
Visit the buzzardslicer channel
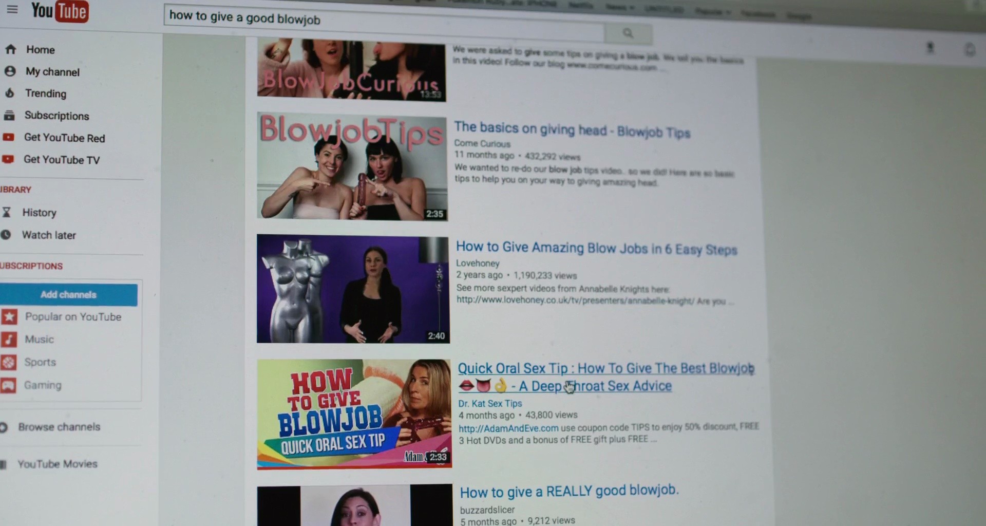click(487, 510)
